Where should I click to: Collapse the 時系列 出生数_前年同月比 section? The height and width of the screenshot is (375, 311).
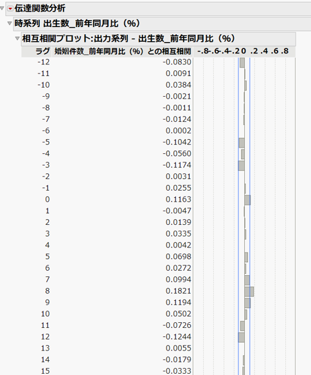click(10, 23)
